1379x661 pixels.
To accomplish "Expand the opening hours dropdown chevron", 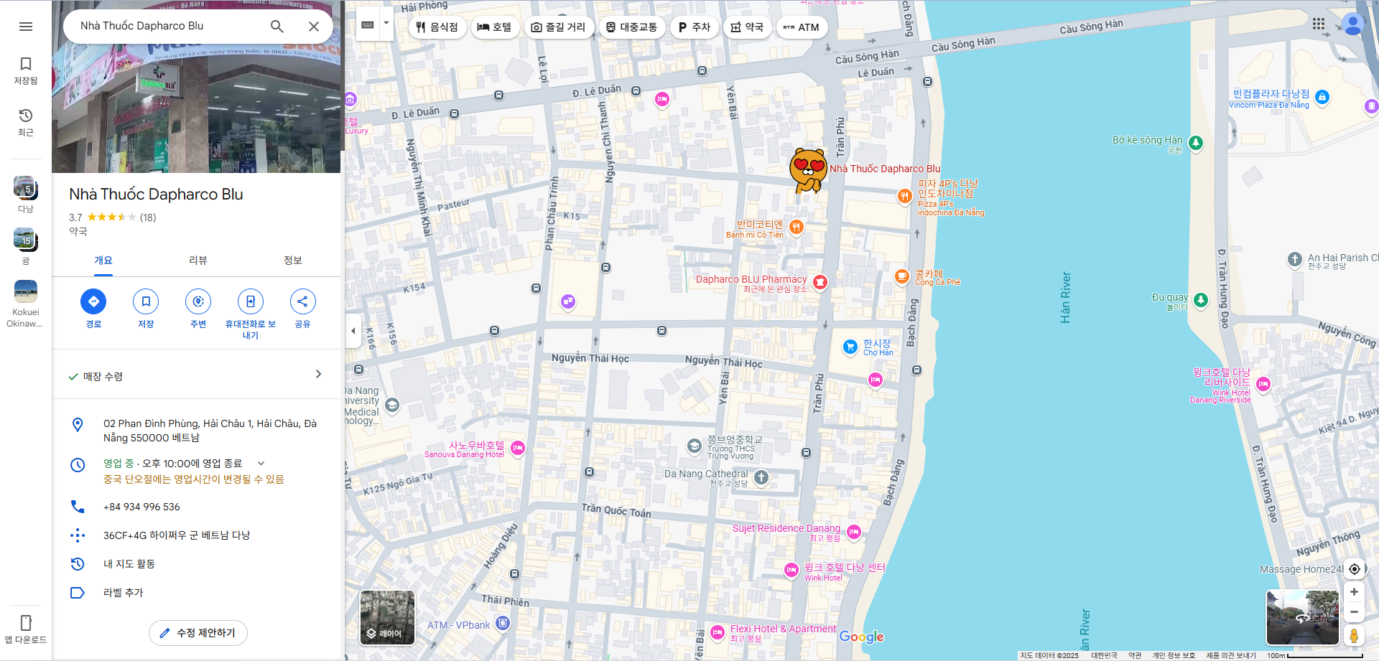I will coord(261,464).
